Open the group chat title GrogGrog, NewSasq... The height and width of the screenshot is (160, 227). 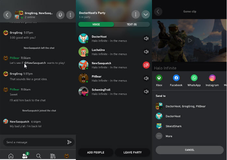[x=39, y=13]
